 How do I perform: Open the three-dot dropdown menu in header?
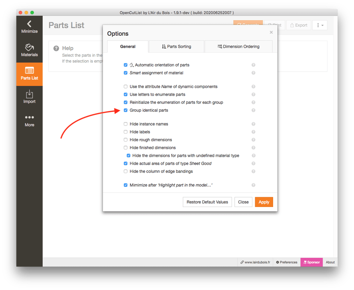[x=320, y=25]
